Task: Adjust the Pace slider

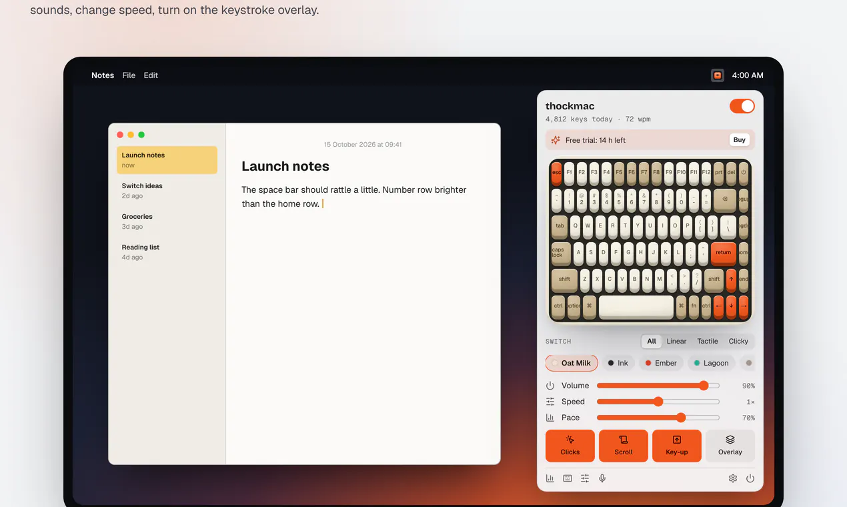Action: click(x=658, y=418)
